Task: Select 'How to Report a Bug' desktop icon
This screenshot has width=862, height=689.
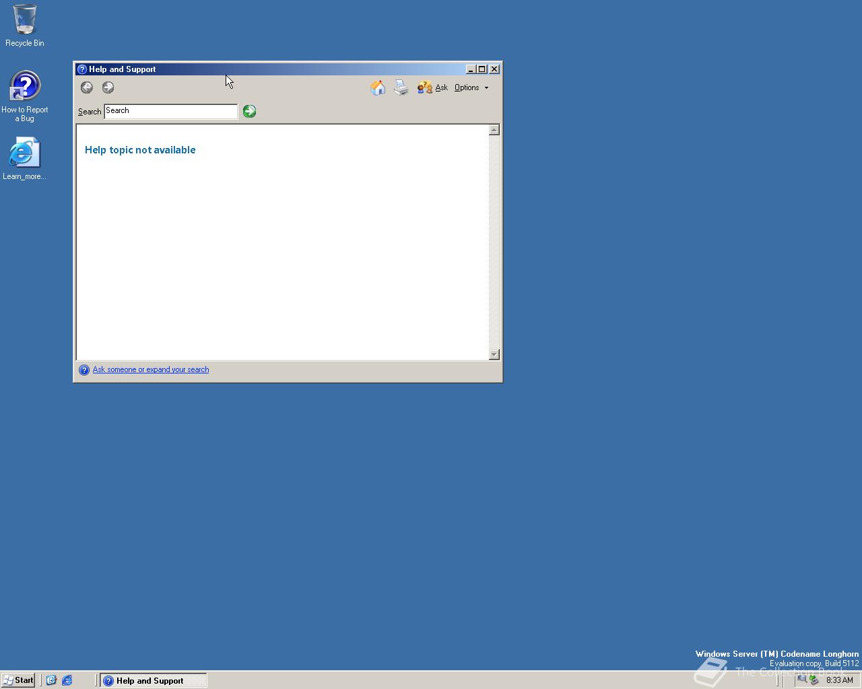Action: pyautogui.click(x=25, y=96)
